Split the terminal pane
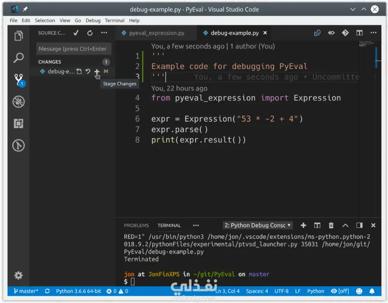Viewport: 388px width, 303px height. coord(317,225)
